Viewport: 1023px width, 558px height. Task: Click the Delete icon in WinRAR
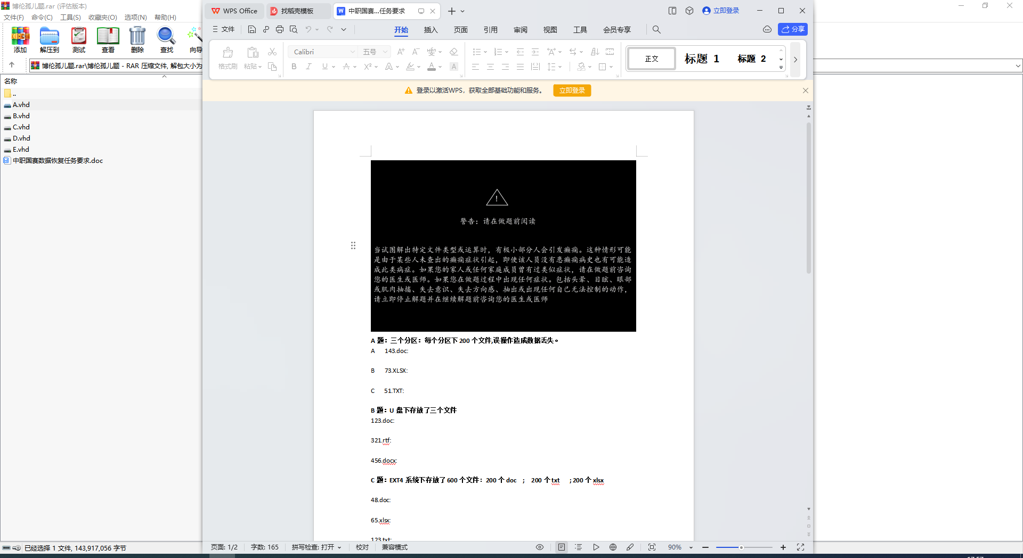point(137,40)
